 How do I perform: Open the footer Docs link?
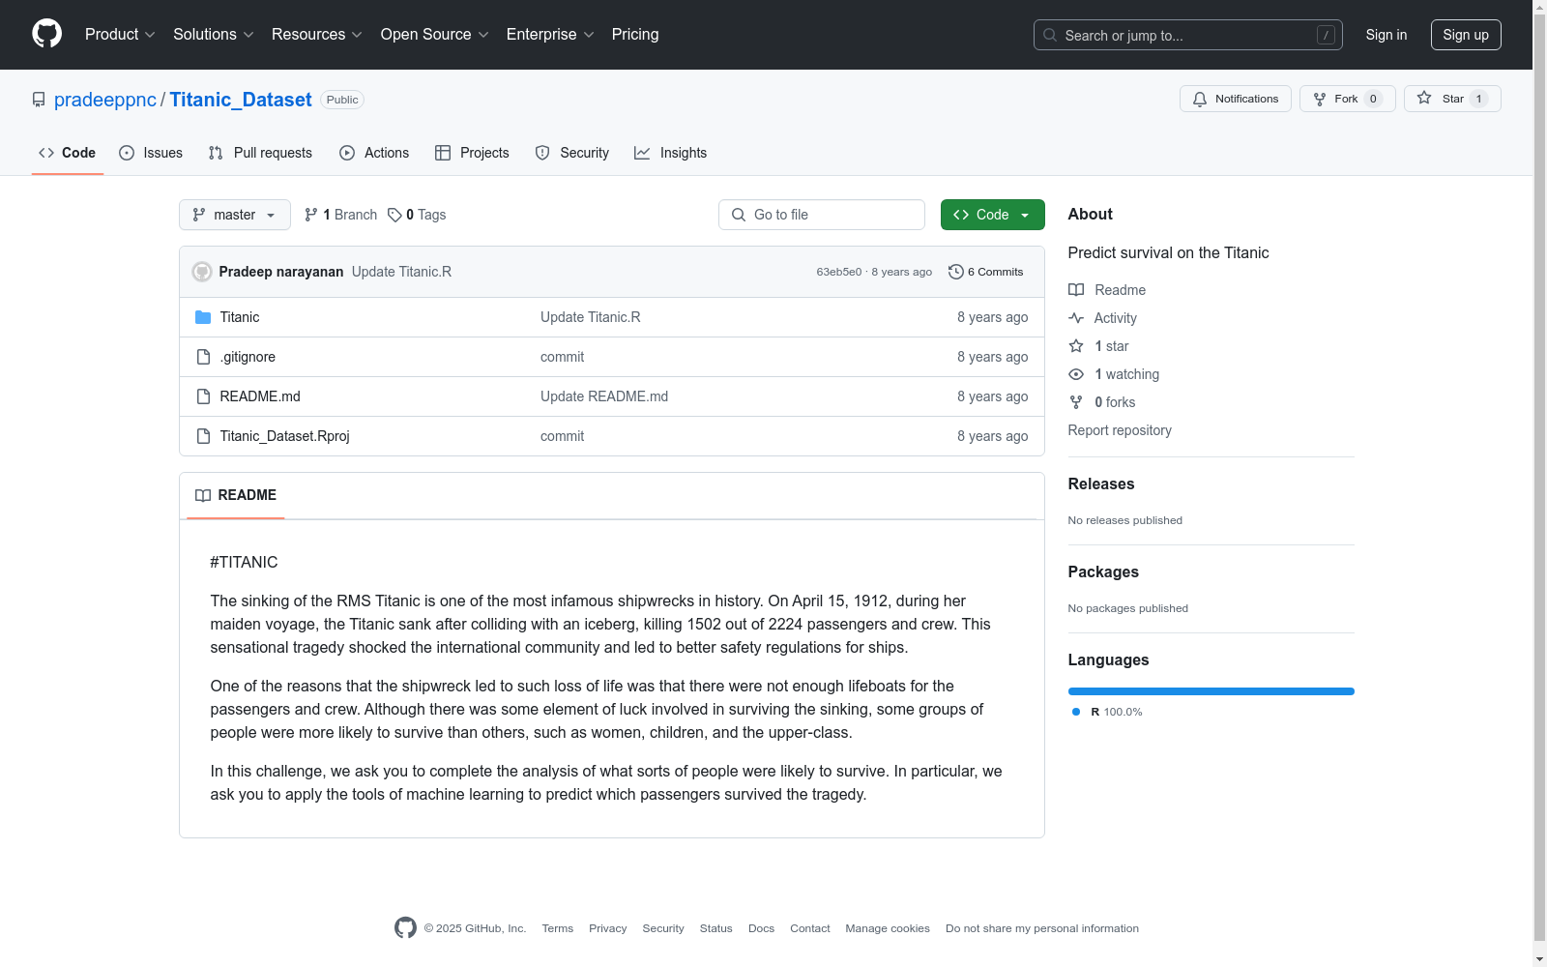point(762,928)
